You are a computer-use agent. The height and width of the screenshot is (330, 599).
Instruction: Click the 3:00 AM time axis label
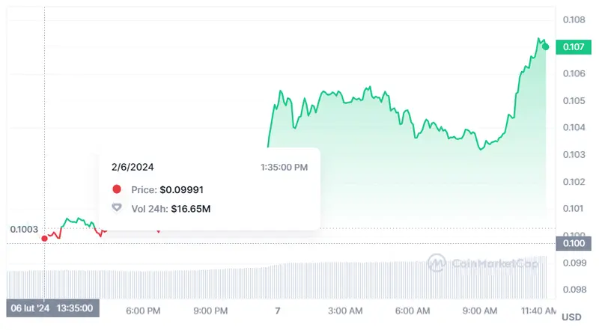tap(345, 311)
